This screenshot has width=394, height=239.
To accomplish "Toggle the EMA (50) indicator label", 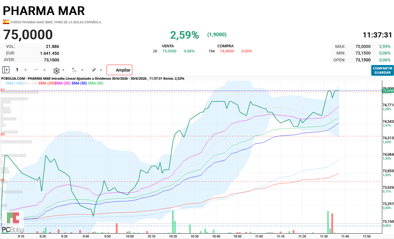I will point(80,83).
